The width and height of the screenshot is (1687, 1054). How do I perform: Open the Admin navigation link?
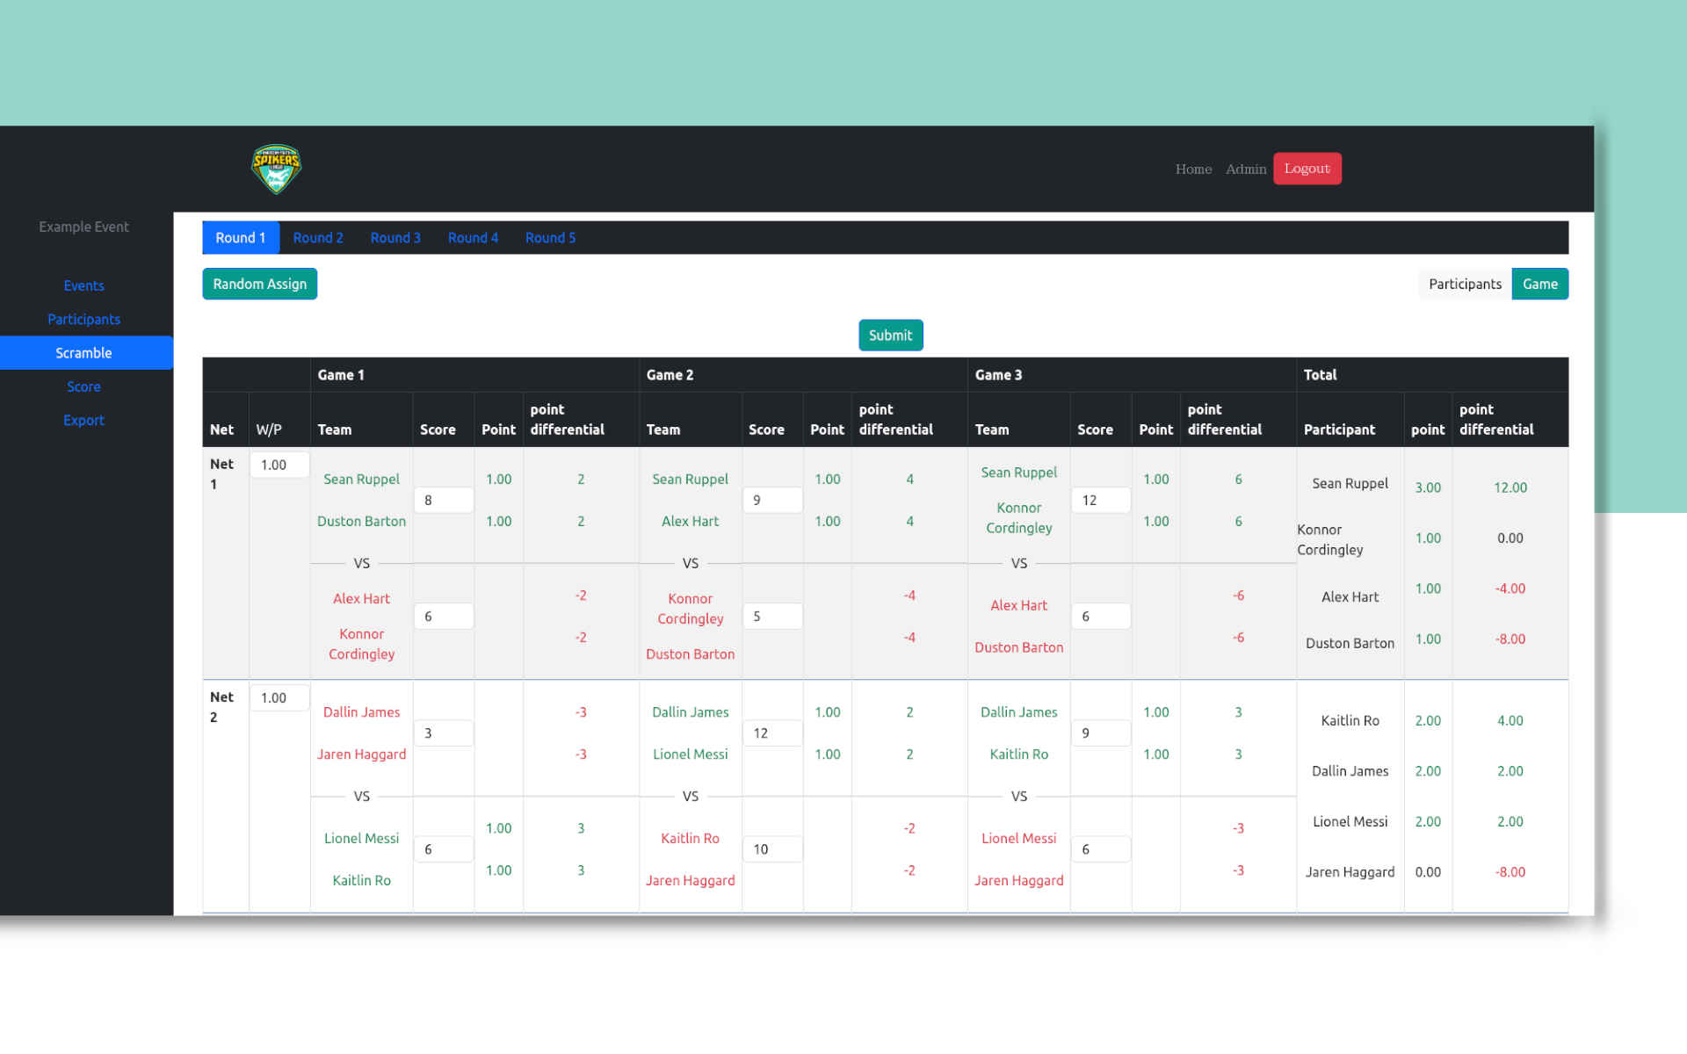pyautogui.click(x=1245, y=170)
